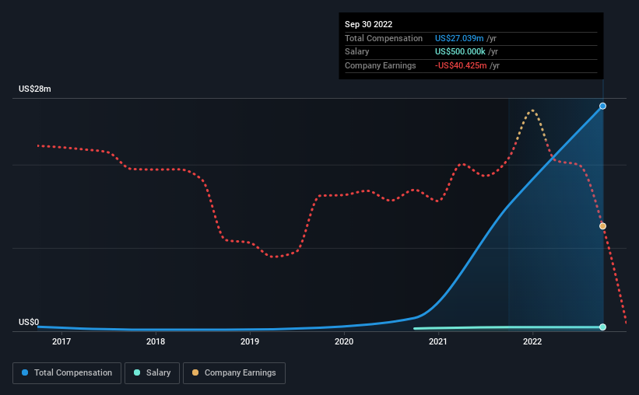Viewport: 639px width, 395px height.
Task: Click the blue Total Compensation data point
Action: point(602,106)
